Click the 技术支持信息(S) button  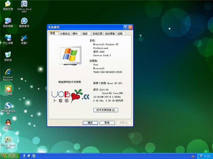pyautogui.click(x=106, y=110)
